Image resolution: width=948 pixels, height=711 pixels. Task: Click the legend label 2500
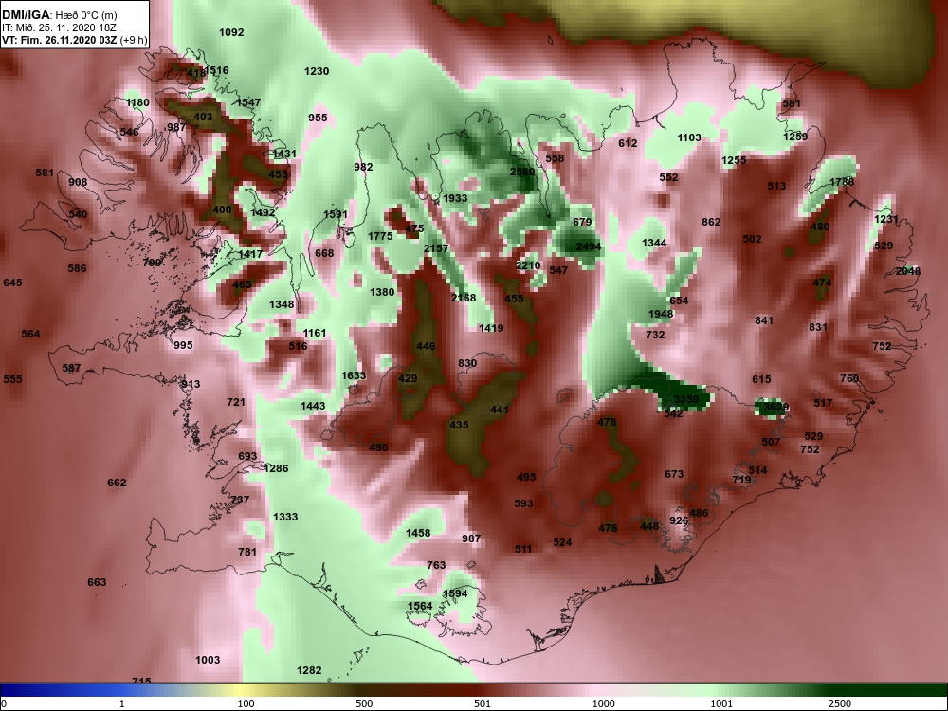[839, 703]
